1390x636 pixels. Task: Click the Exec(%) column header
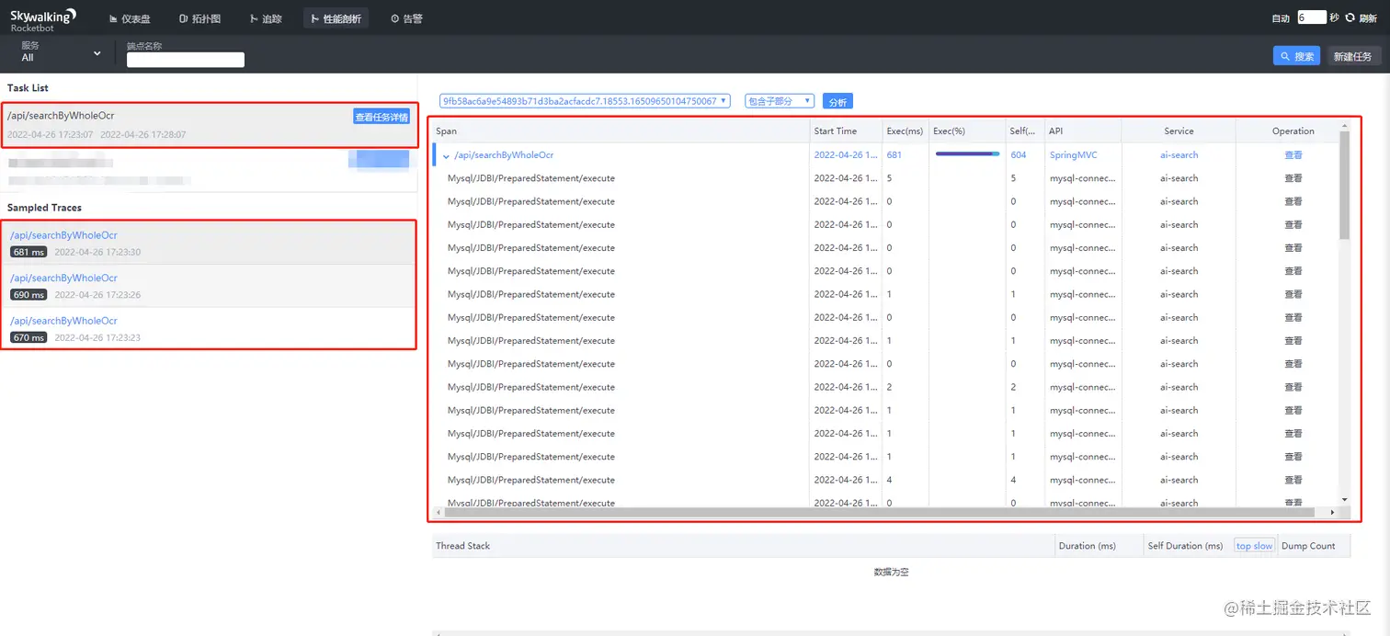click(967, 131)
